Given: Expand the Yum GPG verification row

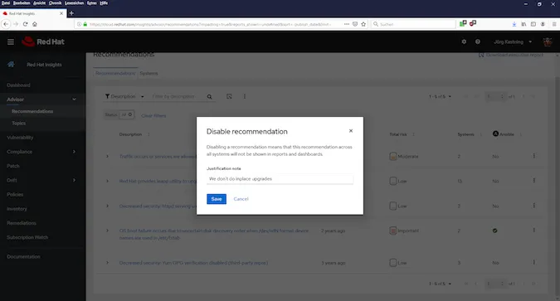Looking at the screenshot, I should (x=107, y=263).
